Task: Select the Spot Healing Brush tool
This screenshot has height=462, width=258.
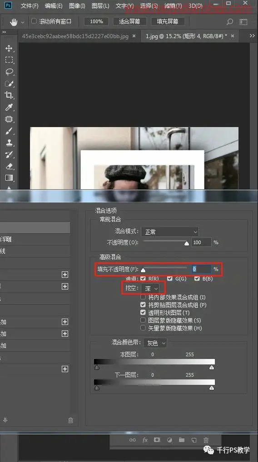Action: pyautogui.click(x=9, y=119)
